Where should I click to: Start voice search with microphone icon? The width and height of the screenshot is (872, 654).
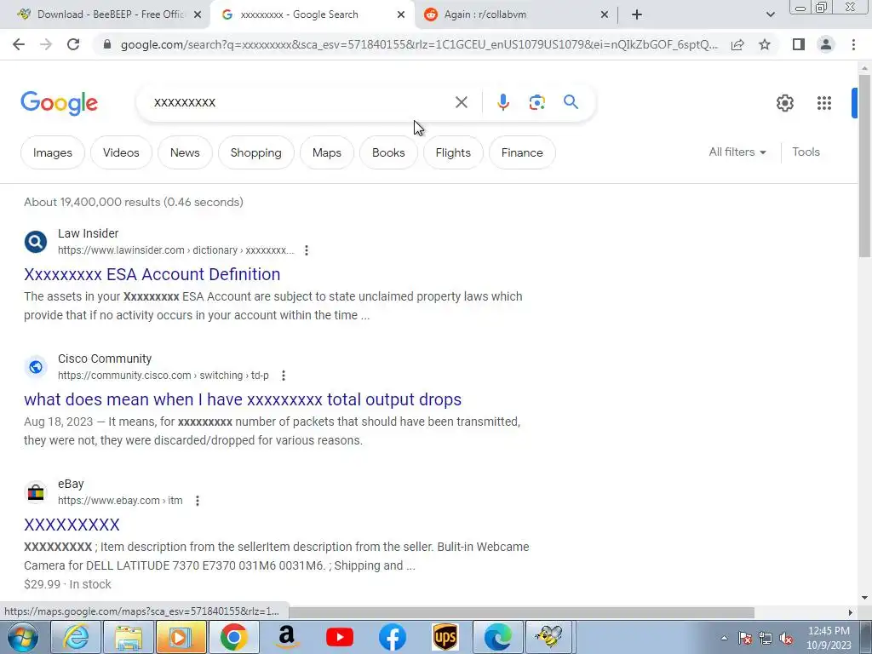(x=502, y=102)
